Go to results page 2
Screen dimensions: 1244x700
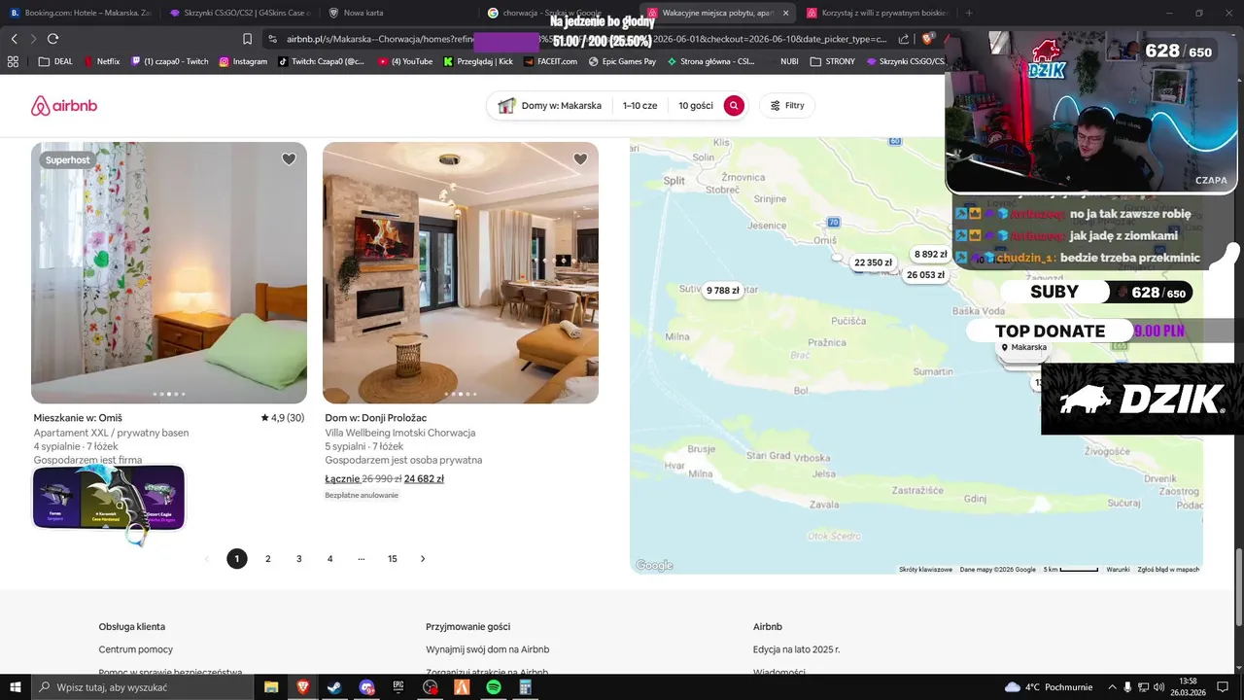pos(268,559)
